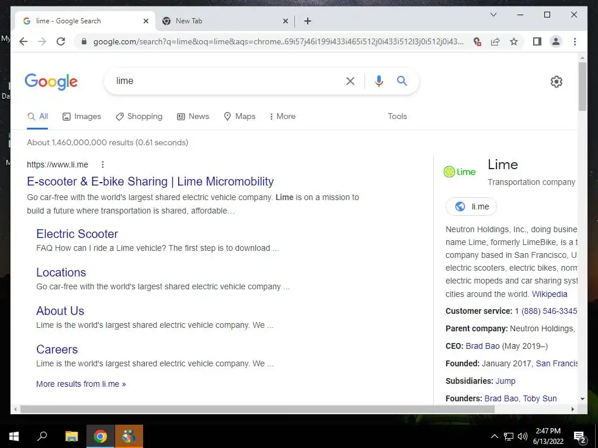Show hidden system tray icons
Screen dimensions: 598x448
494,436
